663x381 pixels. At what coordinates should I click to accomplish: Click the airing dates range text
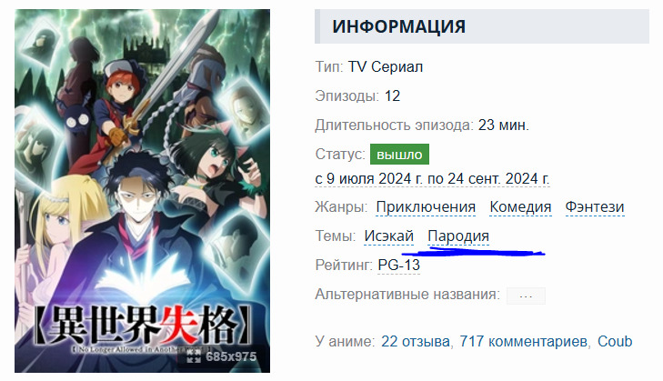click(432, 178)
